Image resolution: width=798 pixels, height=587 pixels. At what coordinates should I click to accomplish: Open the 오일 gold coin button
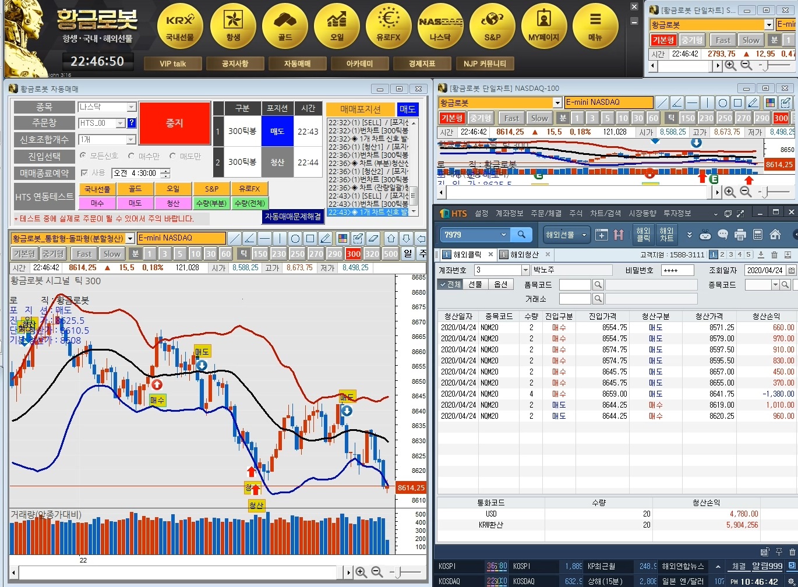coord(337,26)
